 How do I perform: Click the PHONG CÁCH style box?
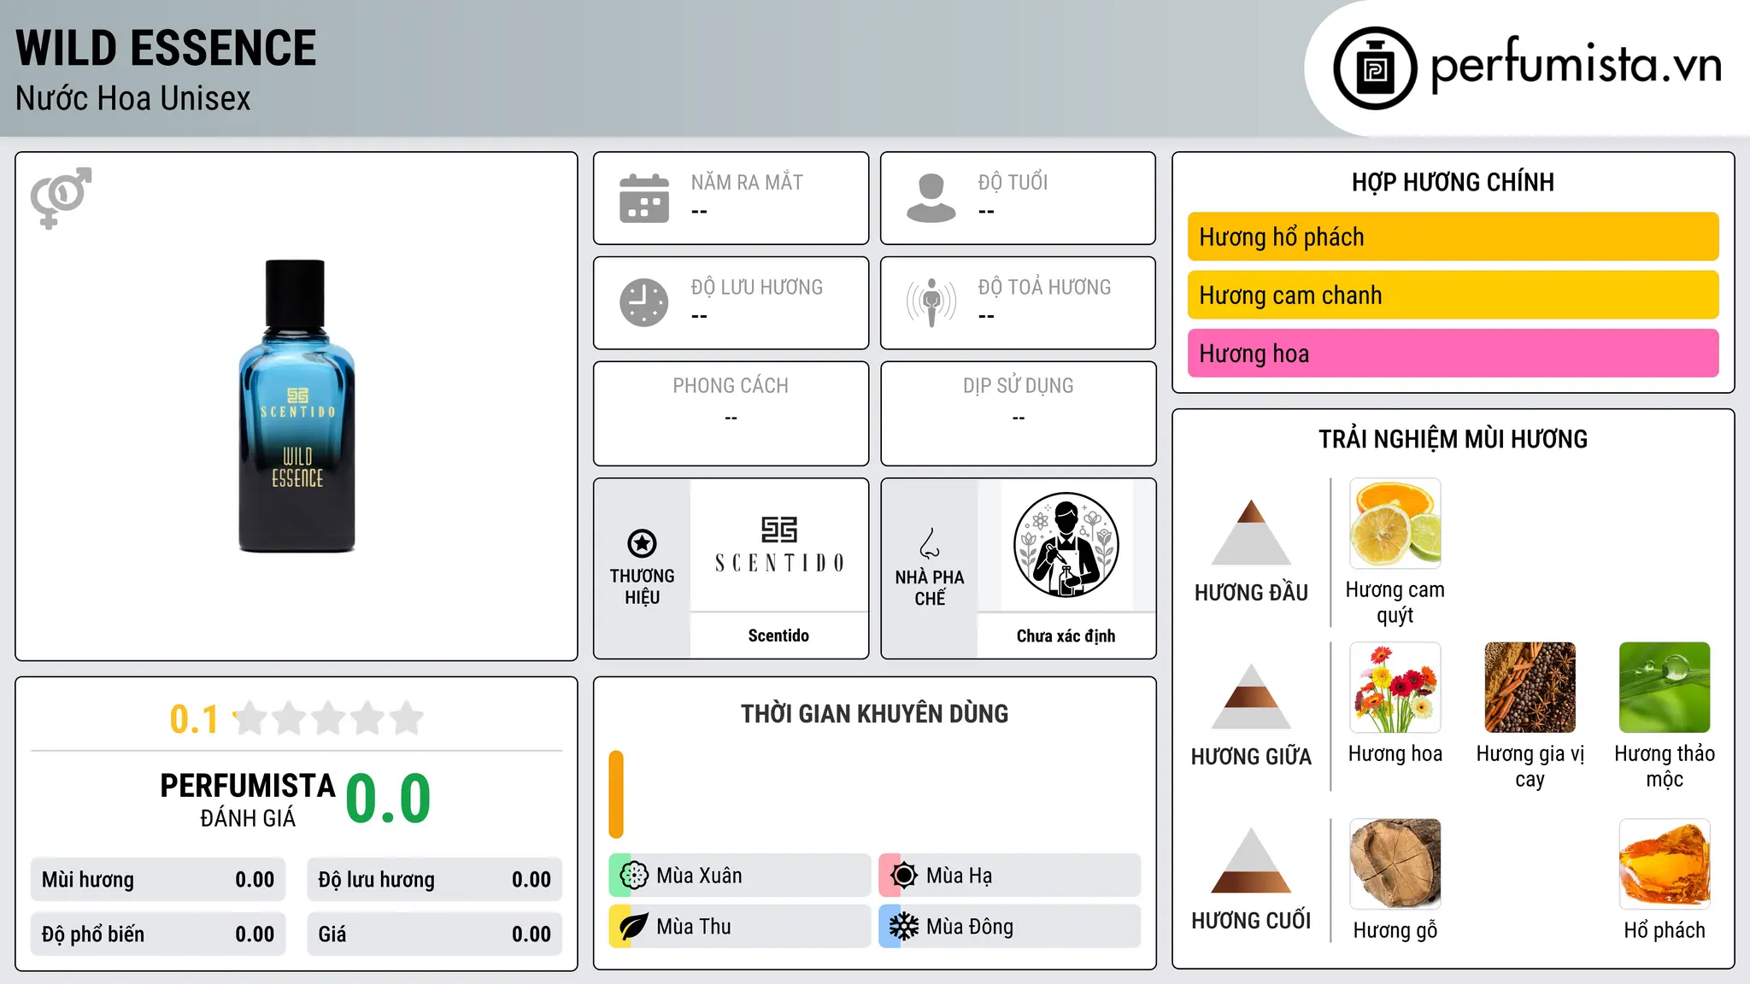(x=731, y=413)
